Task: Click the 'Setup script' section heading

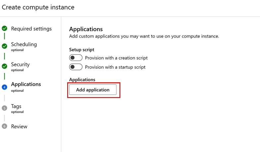Action: pos(82,50)
